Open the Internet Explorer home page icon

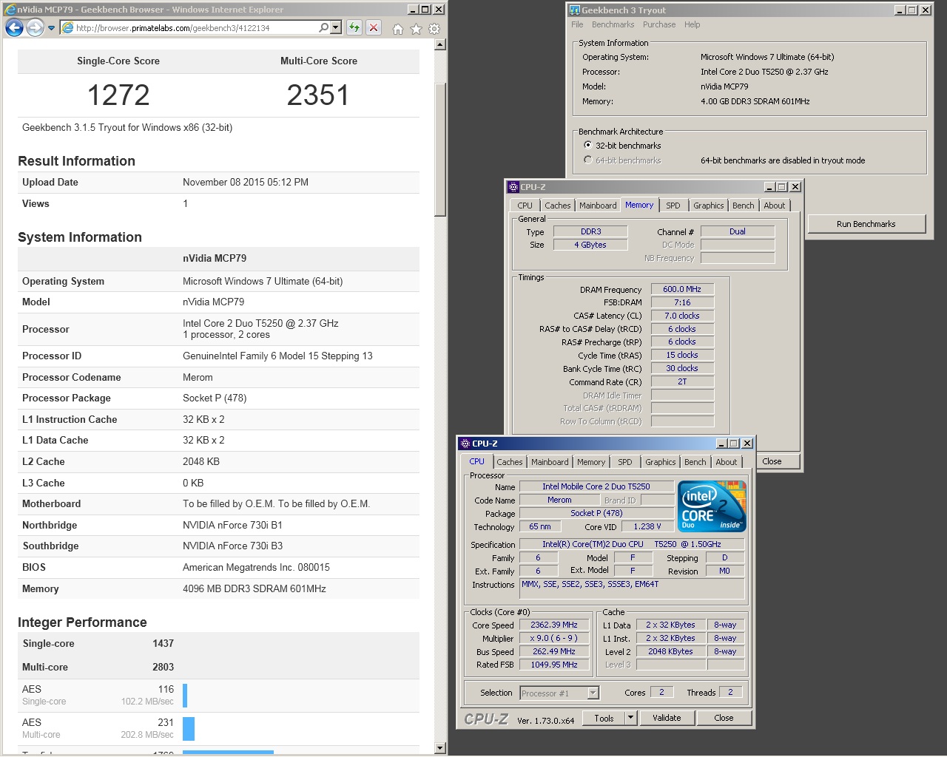pyautogui.click(x=397, y=29)
